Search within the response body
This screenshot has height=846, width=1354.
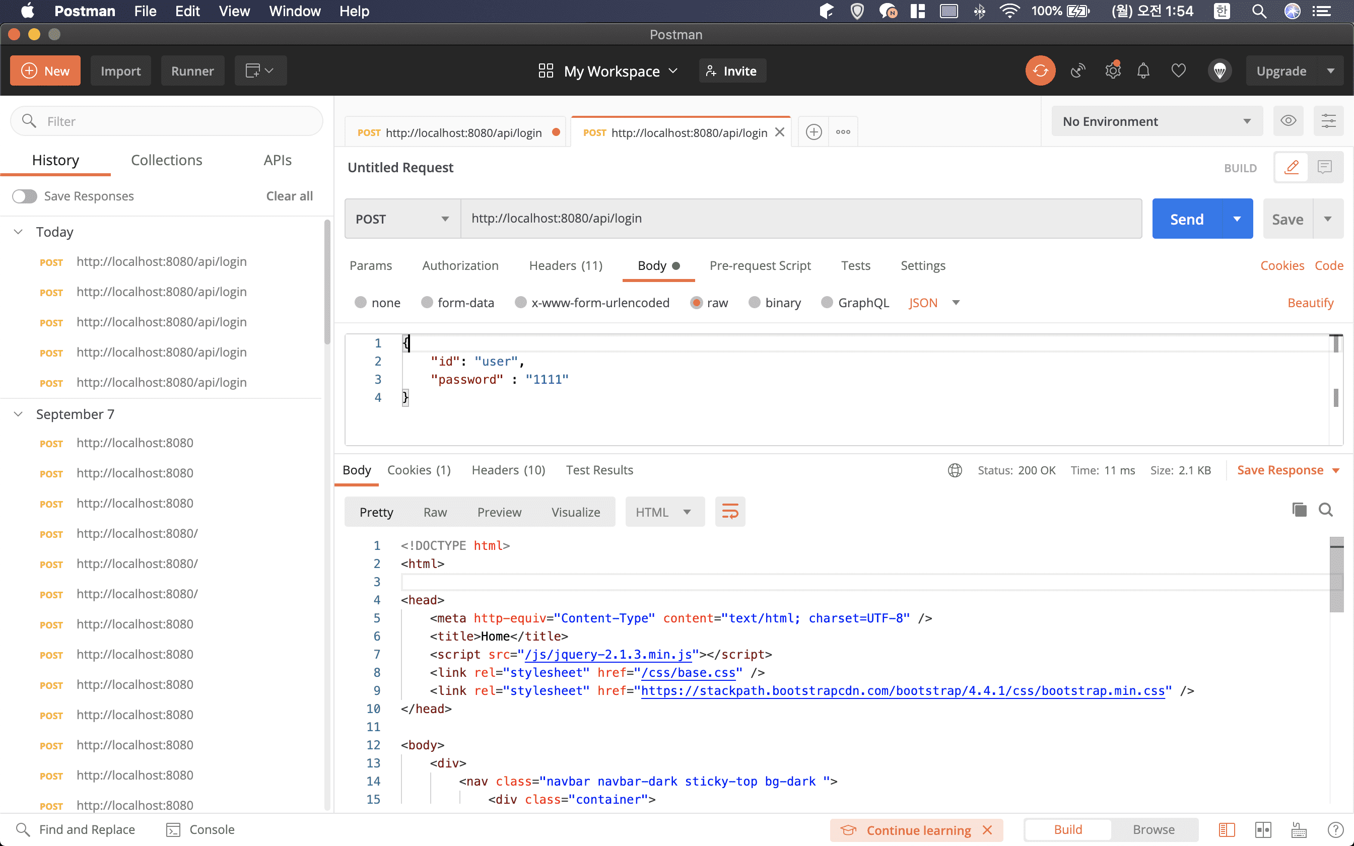tap(1325, 510)
